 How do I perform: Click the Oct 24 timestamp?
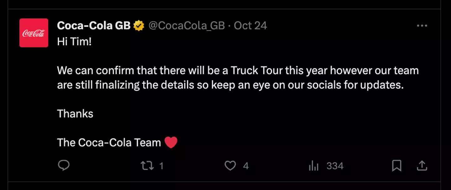[x=250, y=26]
